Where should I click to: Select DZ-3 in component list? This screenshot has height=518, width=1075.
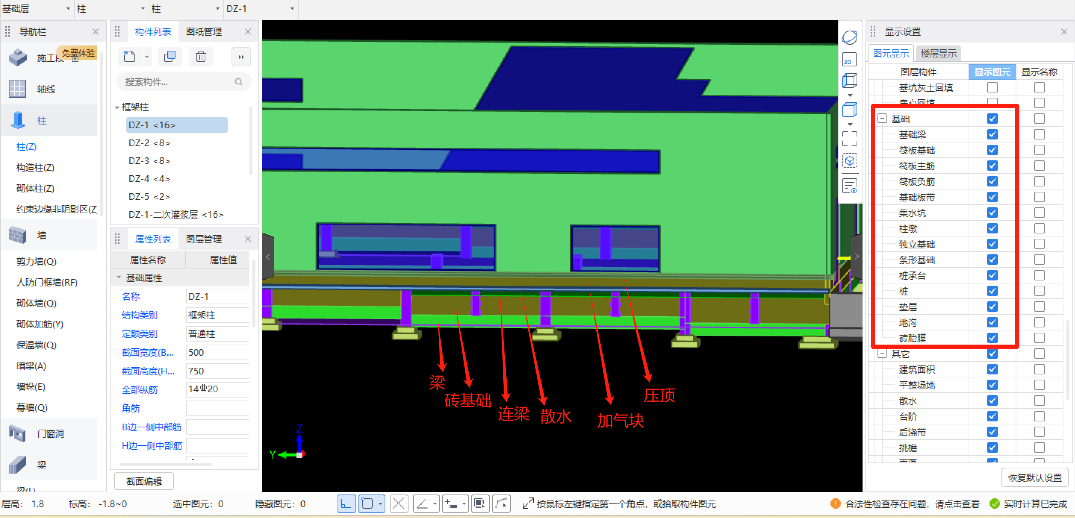149,161
